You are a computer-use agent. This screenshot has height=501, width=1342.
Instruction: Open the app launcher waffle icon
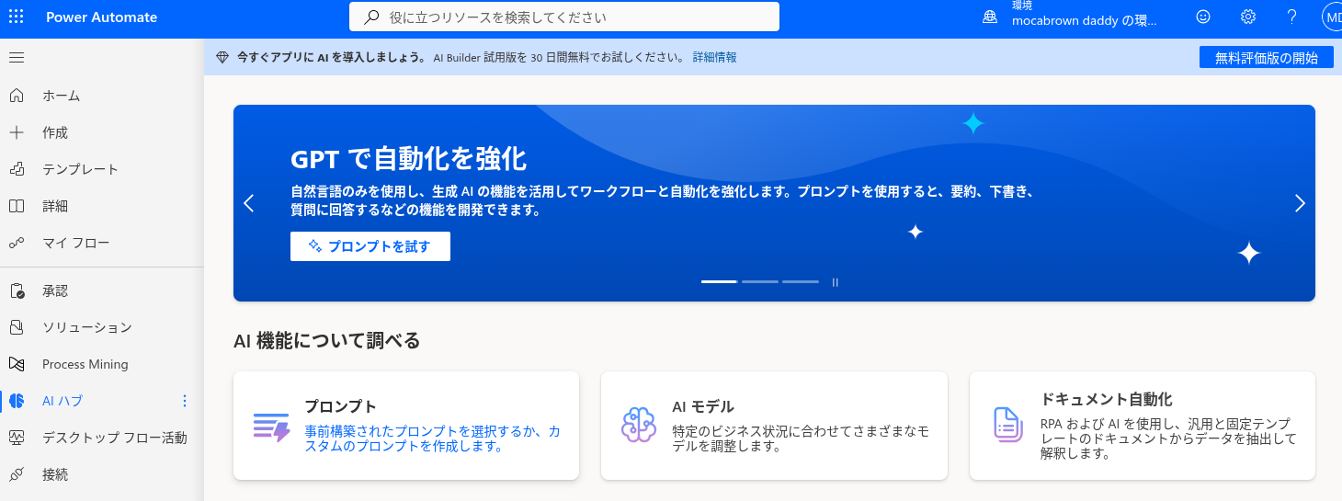17,17
